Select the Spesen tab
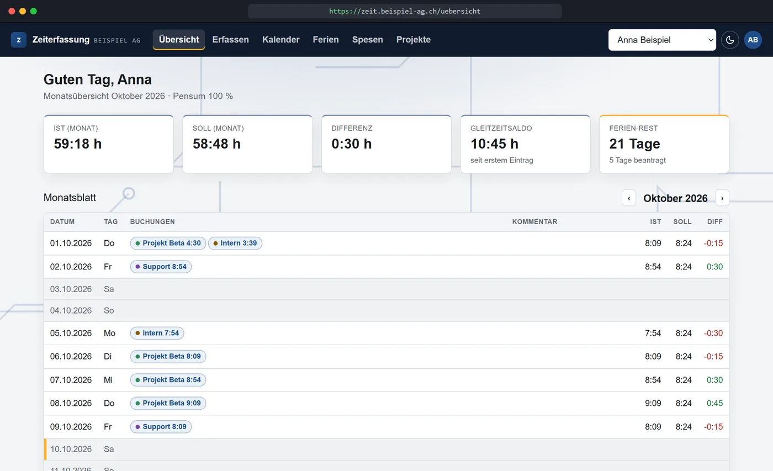The width and height of the screenshot is (773, 471). [368, 40]
